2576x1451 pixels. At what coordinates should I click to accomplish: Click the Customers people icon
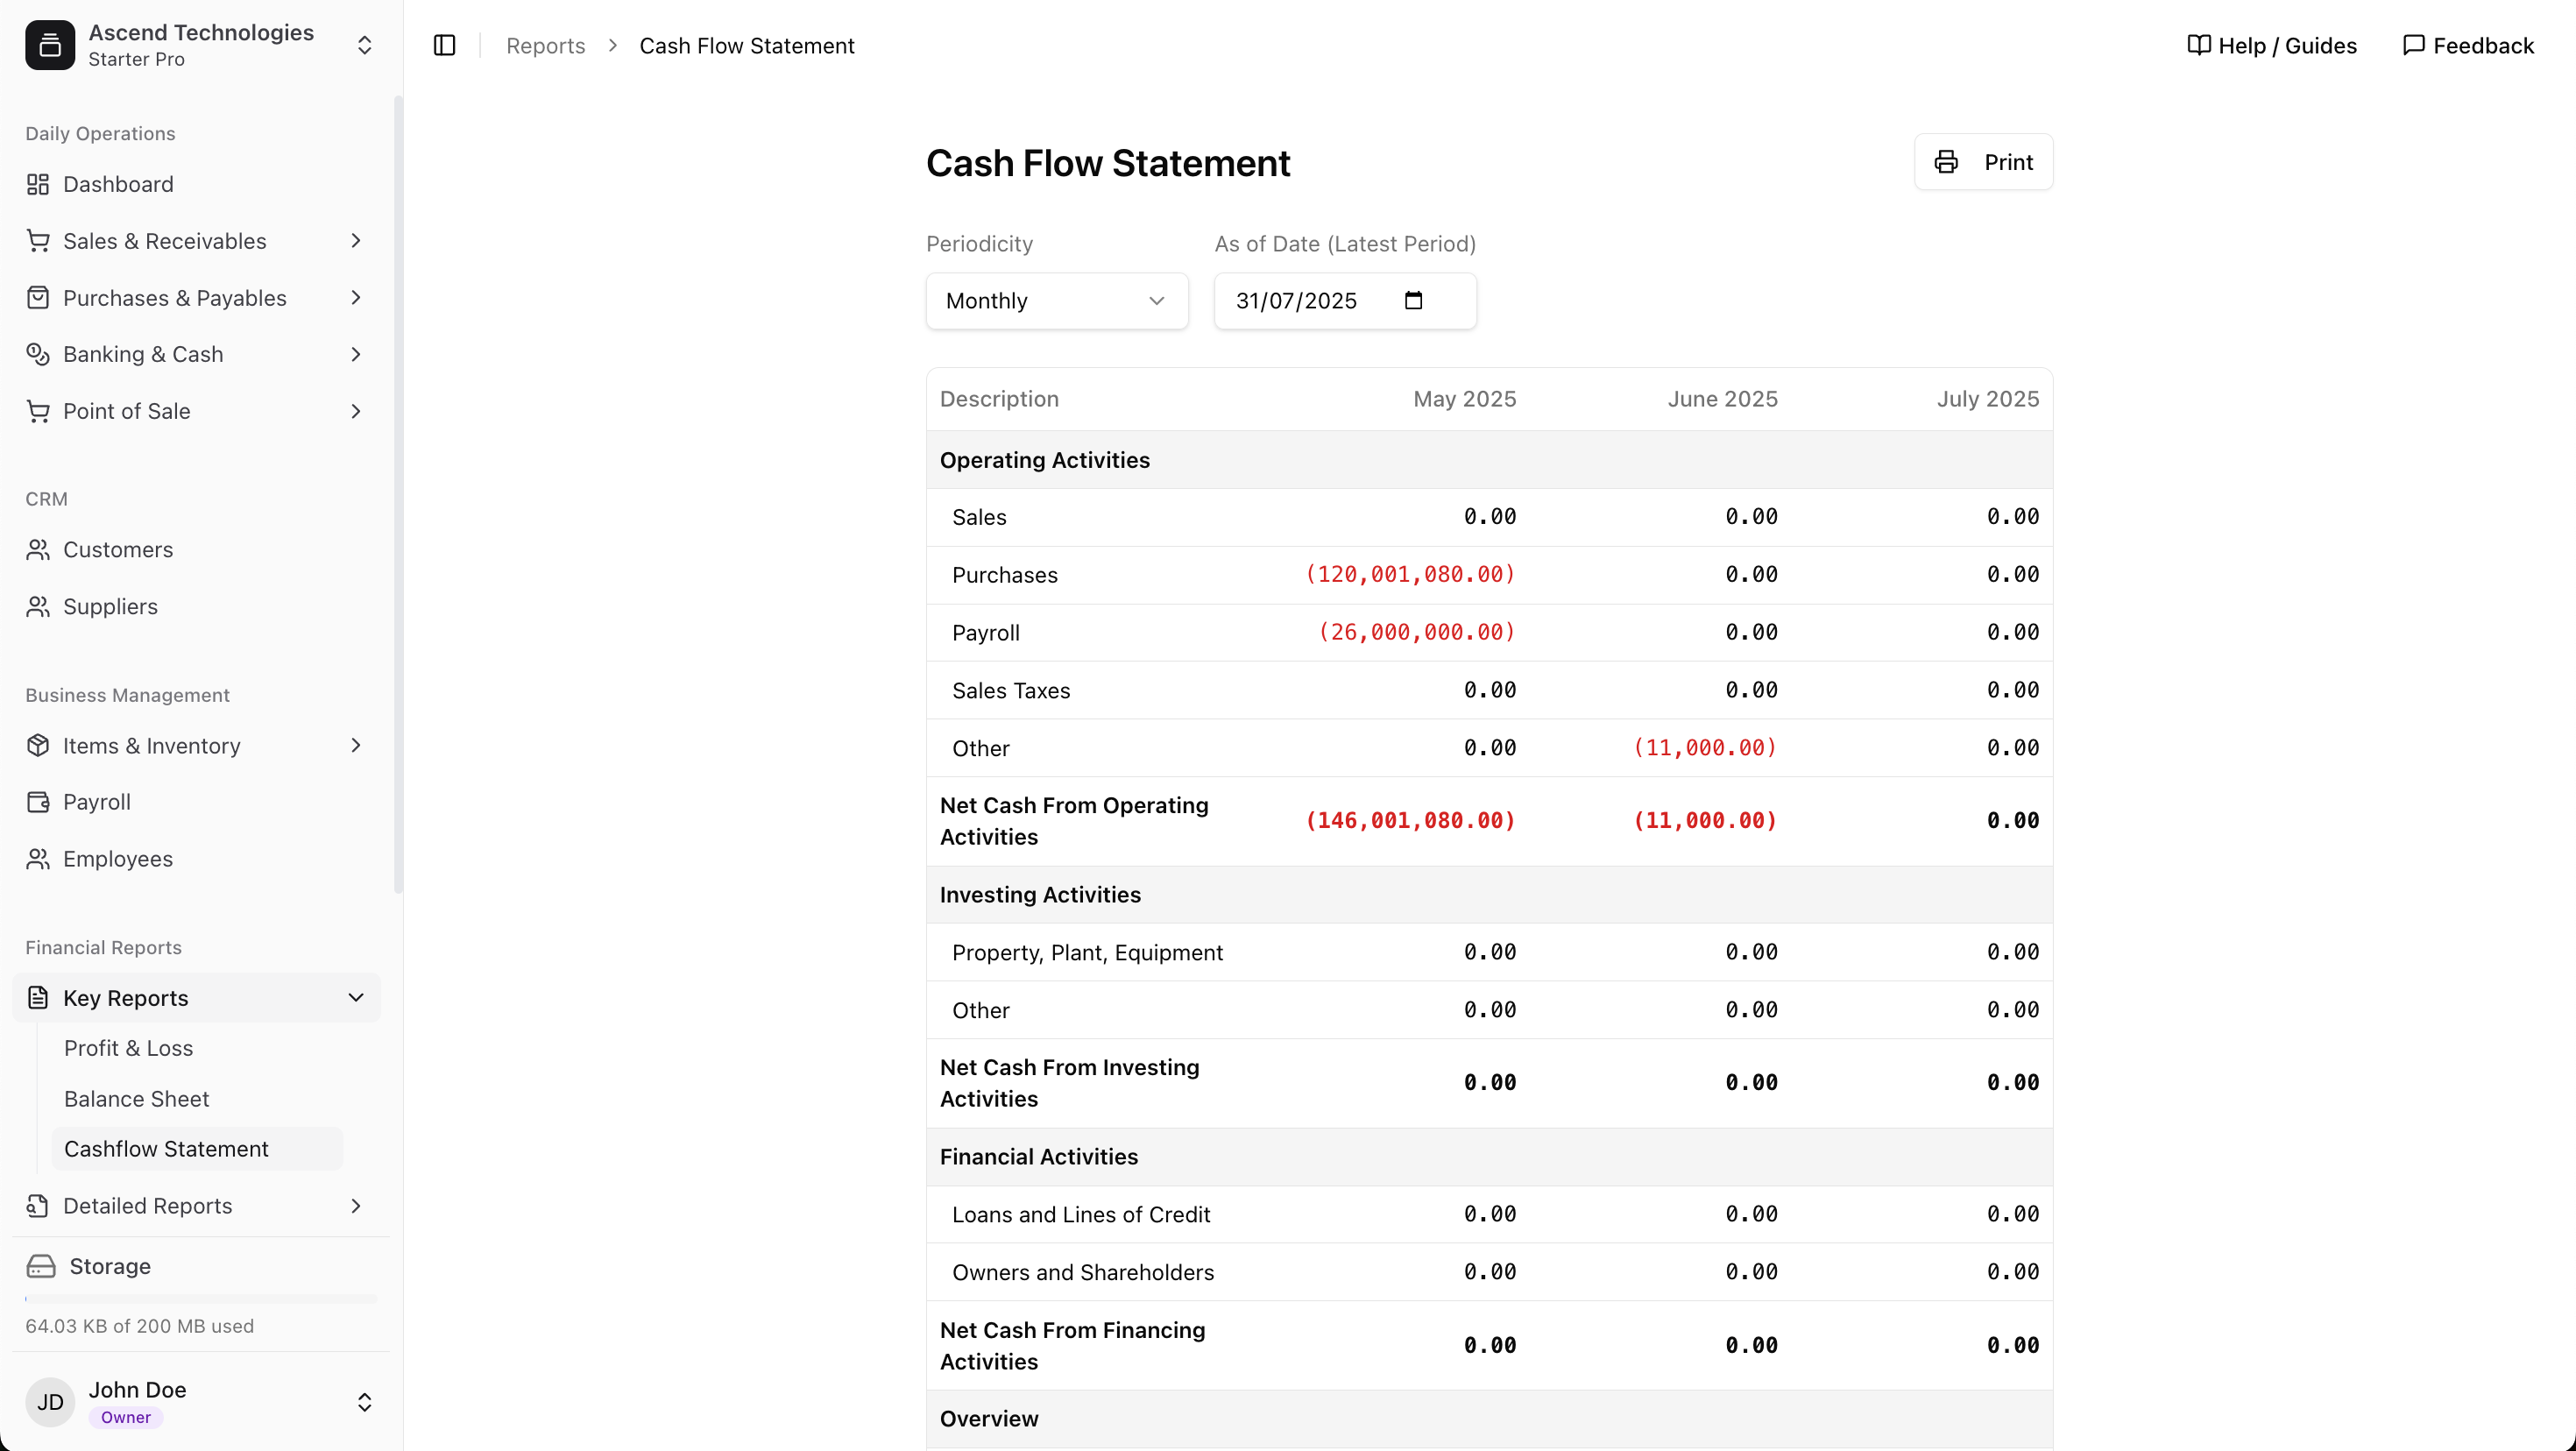(38, 550)
